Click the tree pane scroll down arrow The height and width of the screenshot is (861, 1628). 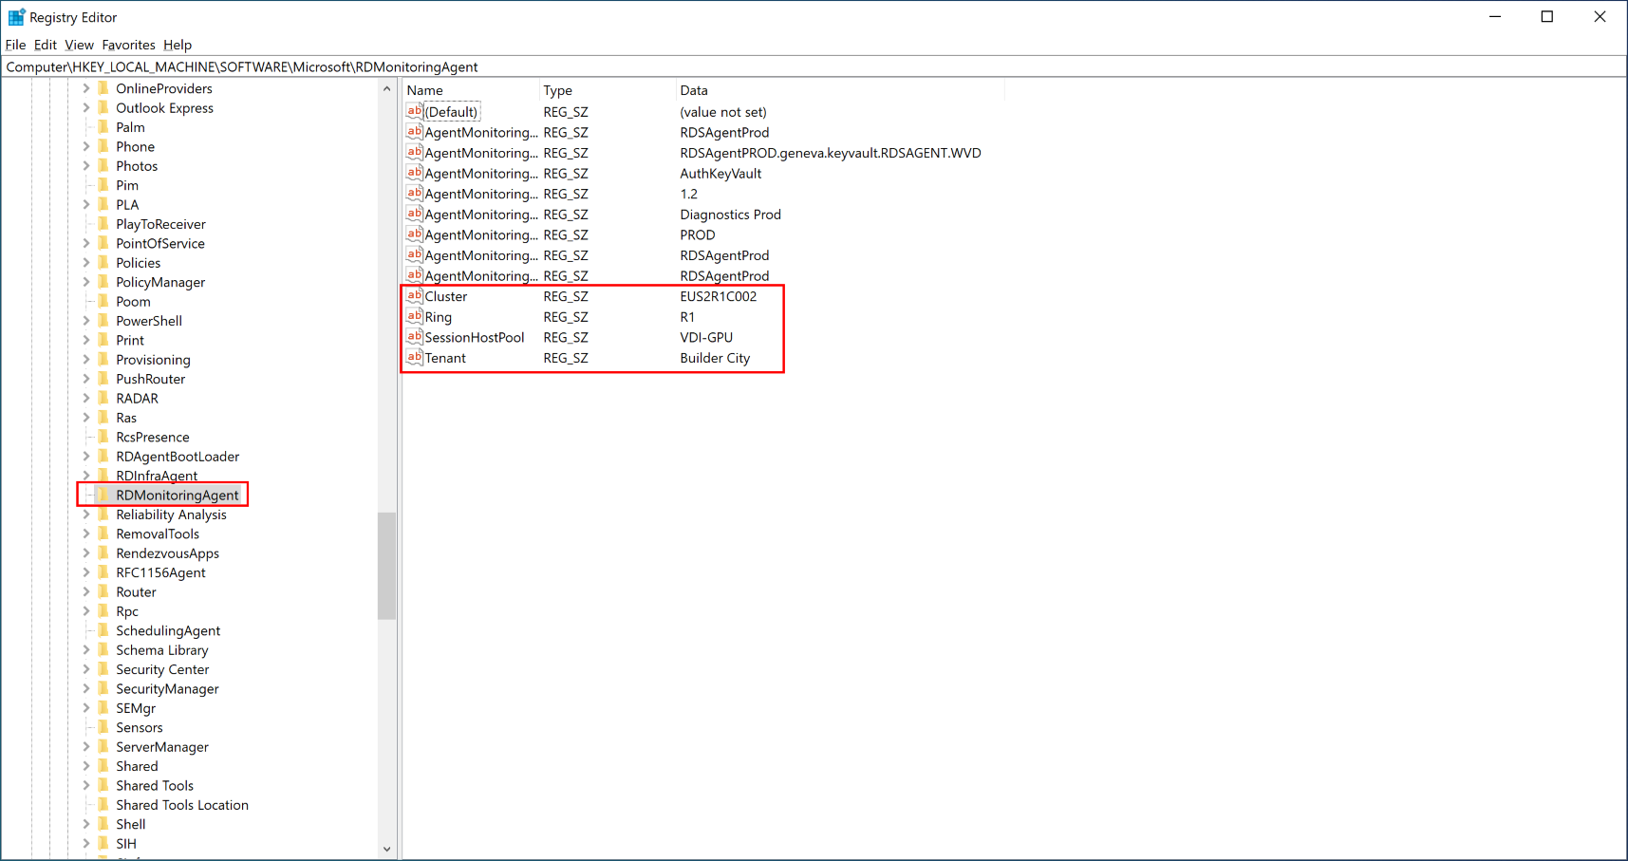coord(386,849)
